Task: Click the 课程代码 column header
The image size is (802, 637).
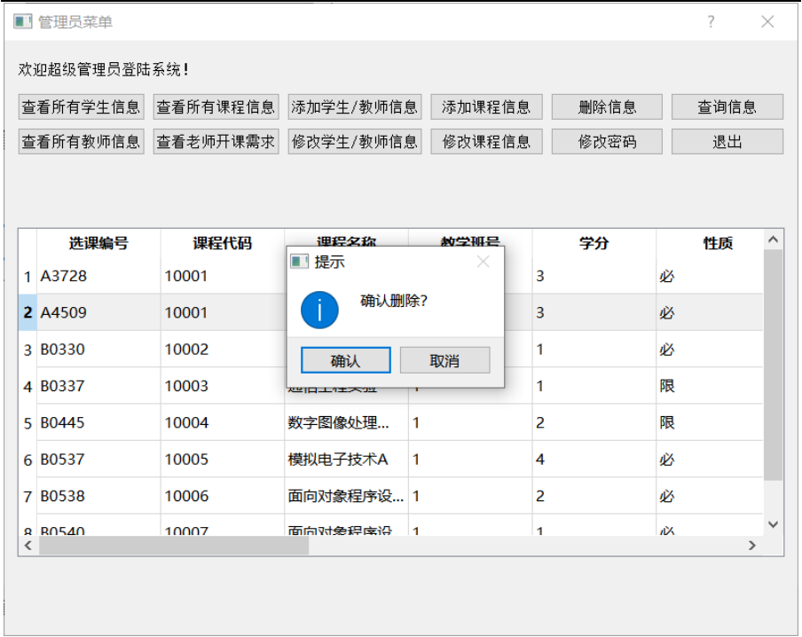Action: point(223,243)
